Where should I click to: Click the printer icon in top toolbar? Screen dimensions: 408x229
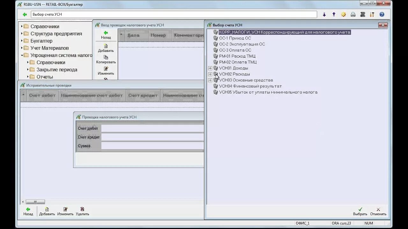(x=353, y=14)
